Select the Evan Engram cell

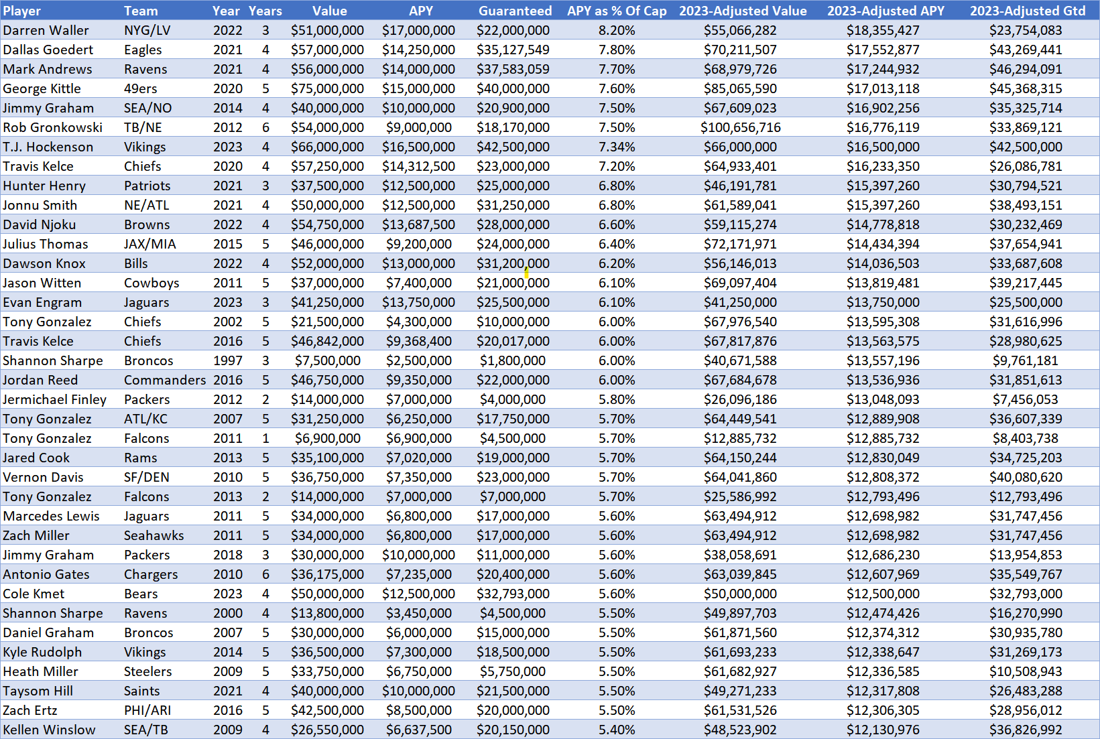click(x=42, y=302)
